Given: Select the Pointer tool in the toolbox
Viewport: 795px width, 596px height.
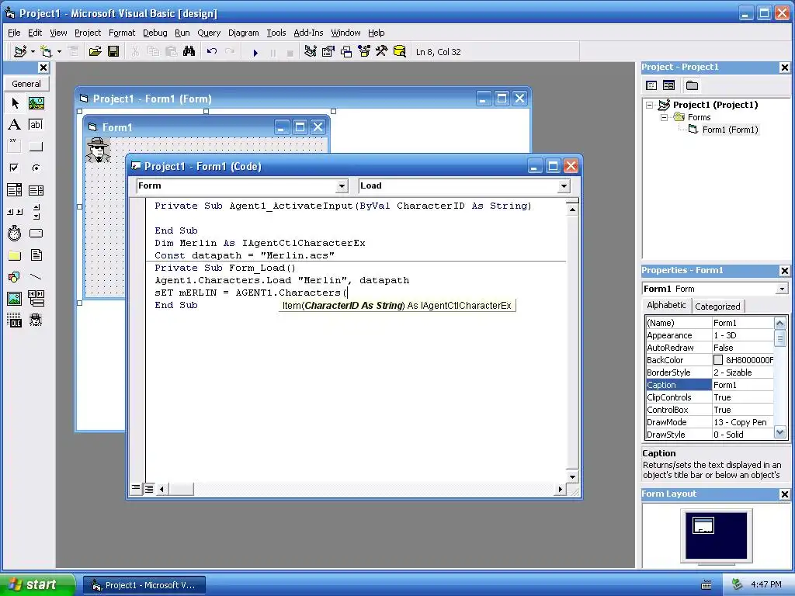Looking at the screenshot, I should (15, 103).
